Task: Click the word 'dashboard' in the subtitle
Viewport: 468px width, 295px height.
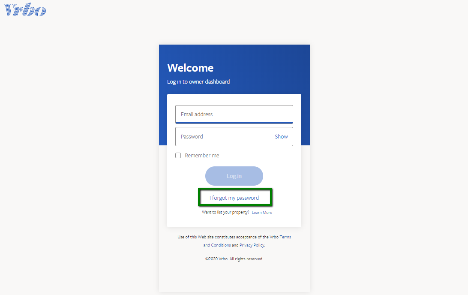Action: [217, 81]
